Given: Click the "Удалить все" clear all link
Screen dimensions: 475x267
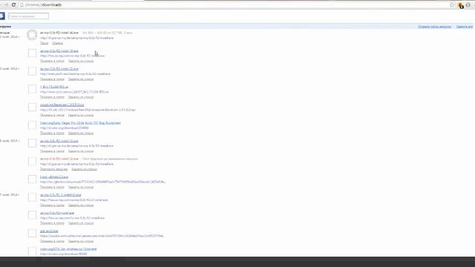Looking at the screenshot, I should (x=465, y=27).
